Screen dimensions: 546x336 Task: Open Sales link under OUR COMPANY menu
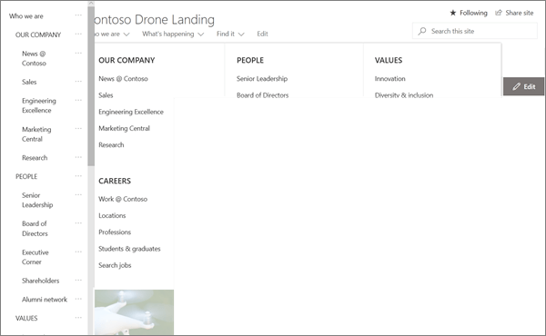click(106, 95)
